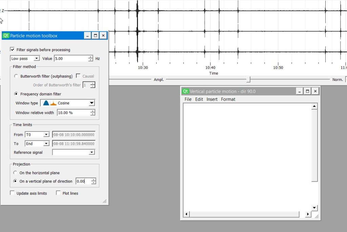Click the 10:50 time axis label
The image size is (347, 232).
pyautogui.click(x=278, y=68)
